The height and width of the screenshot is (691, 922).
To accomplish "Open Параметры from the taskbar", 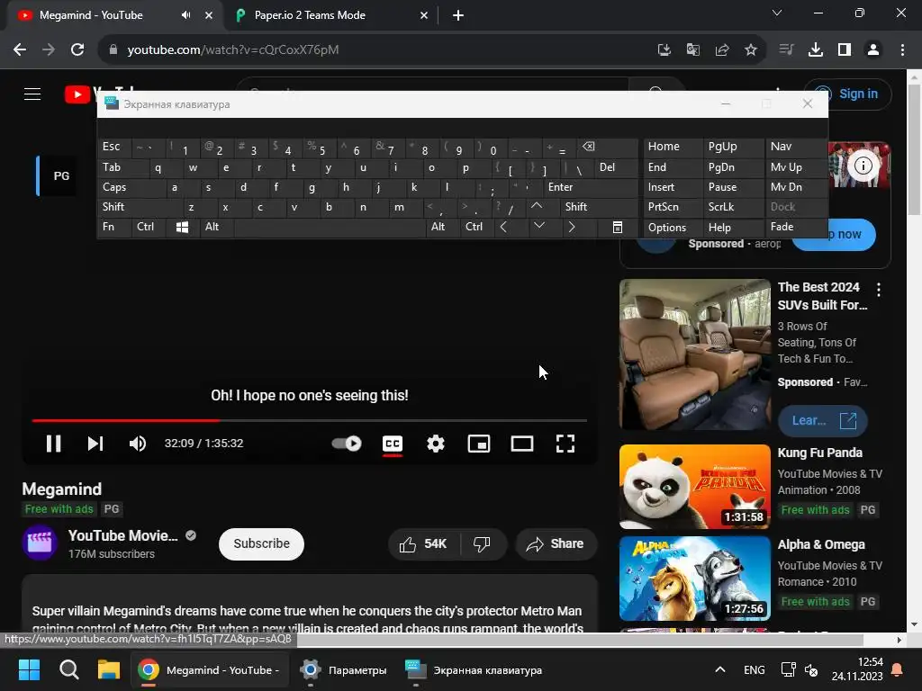I will click(x=343, y=669).
